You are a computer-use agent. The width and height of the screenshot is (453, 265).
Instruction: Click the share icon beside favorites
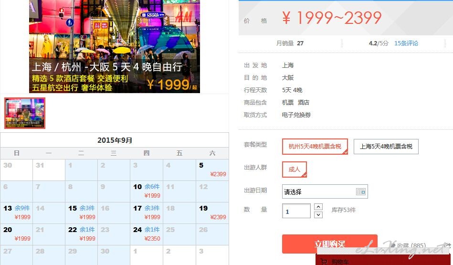[448, 245]
